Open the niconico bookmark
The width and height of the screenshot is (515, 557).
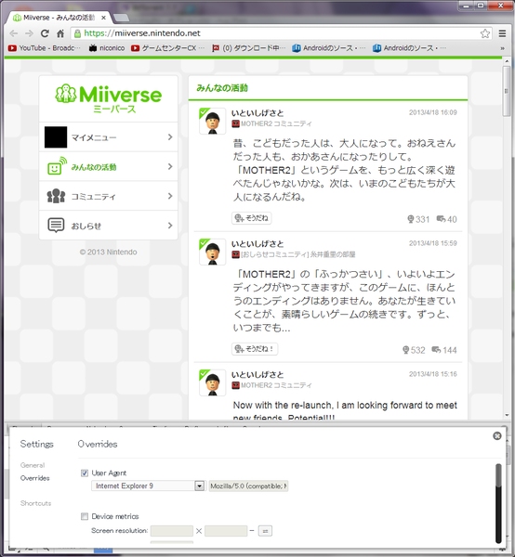107,48
